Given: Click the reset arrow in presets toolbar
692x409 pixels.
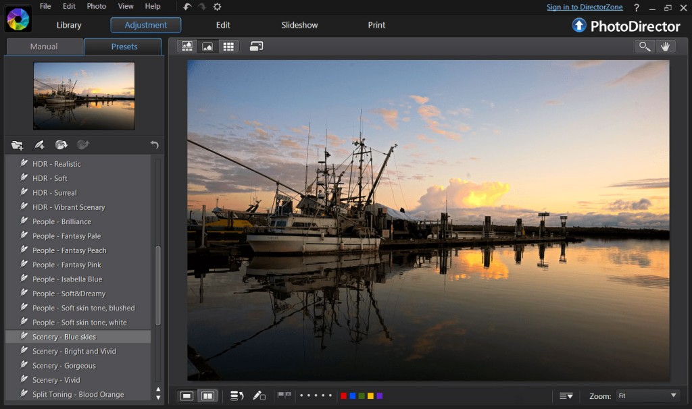Looking at the screenshot, I should [x=154, y=145].
